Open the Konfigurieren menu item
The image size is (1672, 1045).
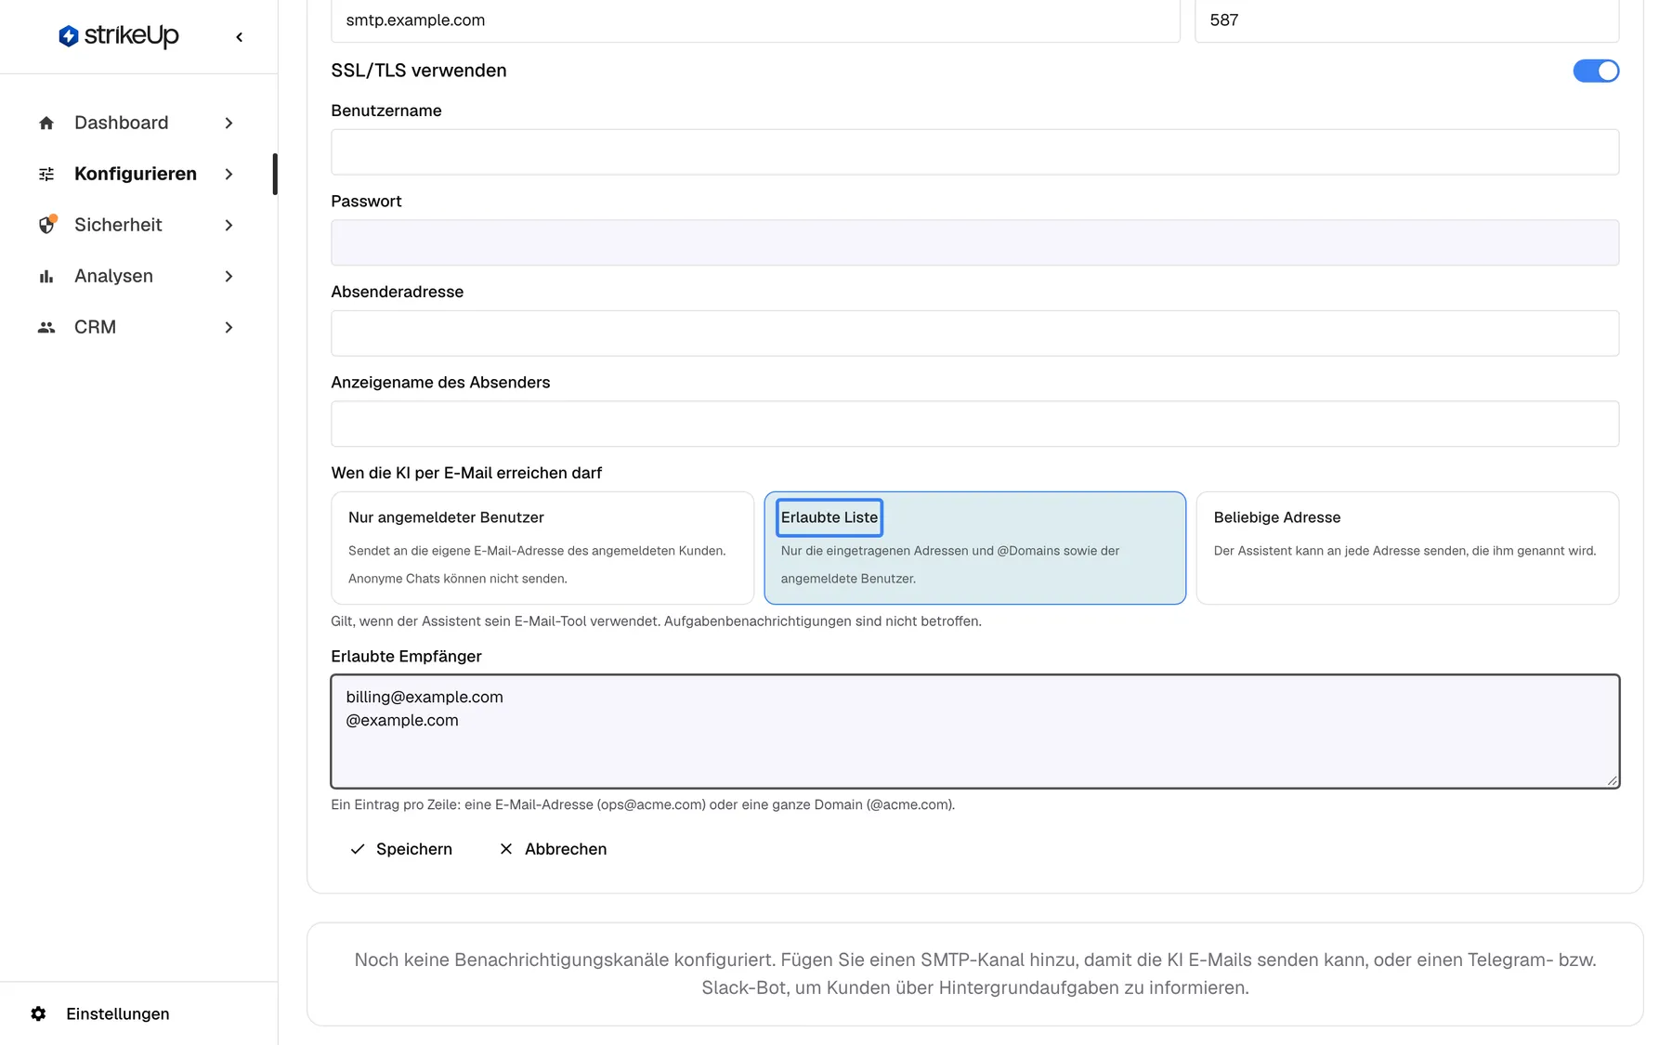pyautogui.click(x=137, y=174)
